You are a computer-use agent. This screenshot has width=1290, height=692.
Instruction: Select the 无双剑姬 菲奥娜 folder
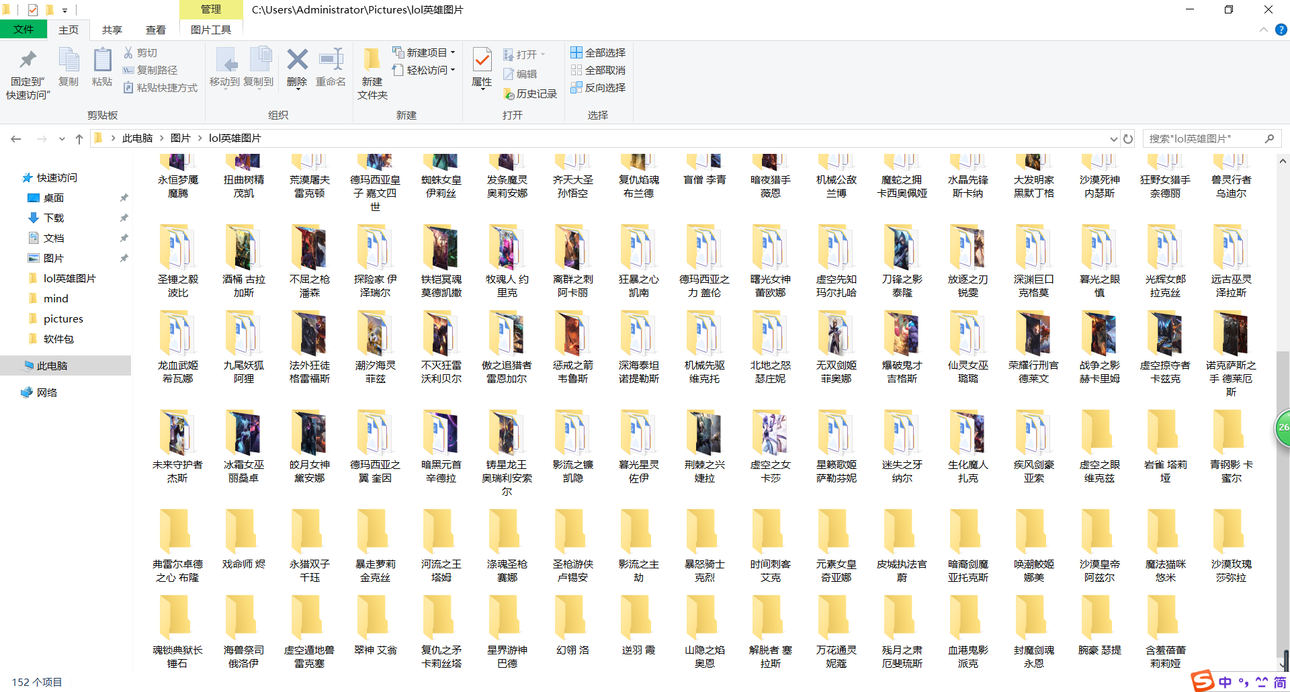click(x=836, y=347)
